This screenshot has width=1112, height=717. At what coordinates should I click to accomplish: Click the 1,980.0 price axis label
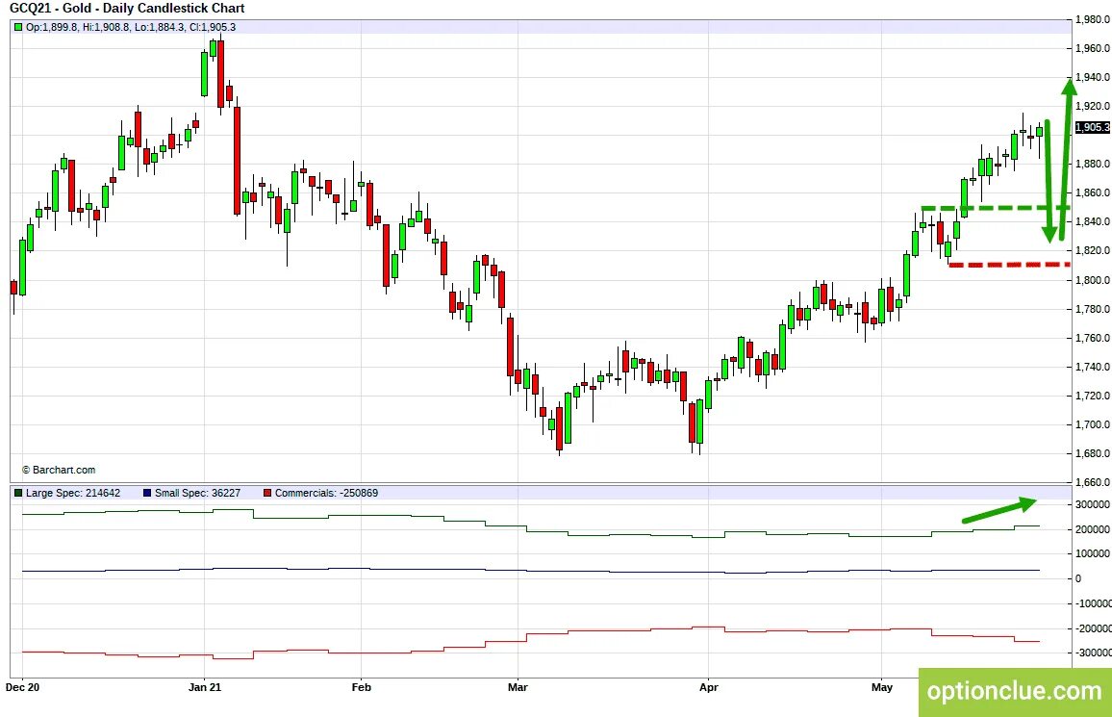click(1092, 19)
